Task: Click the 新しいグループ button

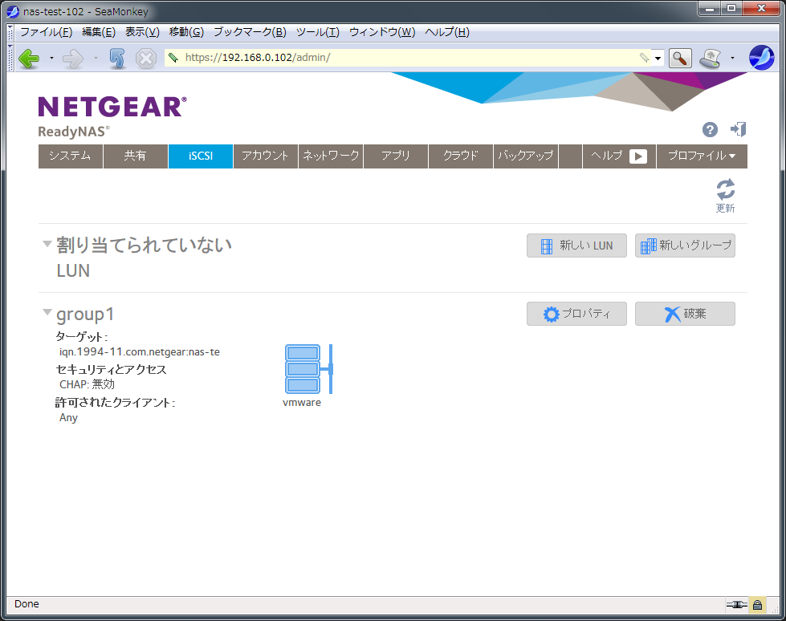Action: click(686, 246)
